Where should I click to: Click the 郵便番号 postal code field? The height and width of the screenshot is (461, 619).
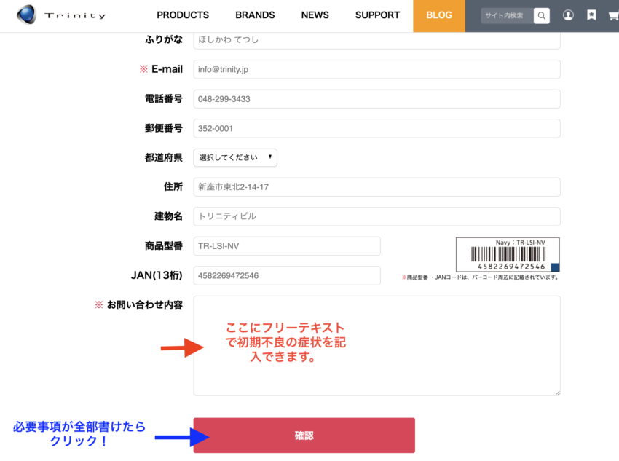[x=376, y=128]
